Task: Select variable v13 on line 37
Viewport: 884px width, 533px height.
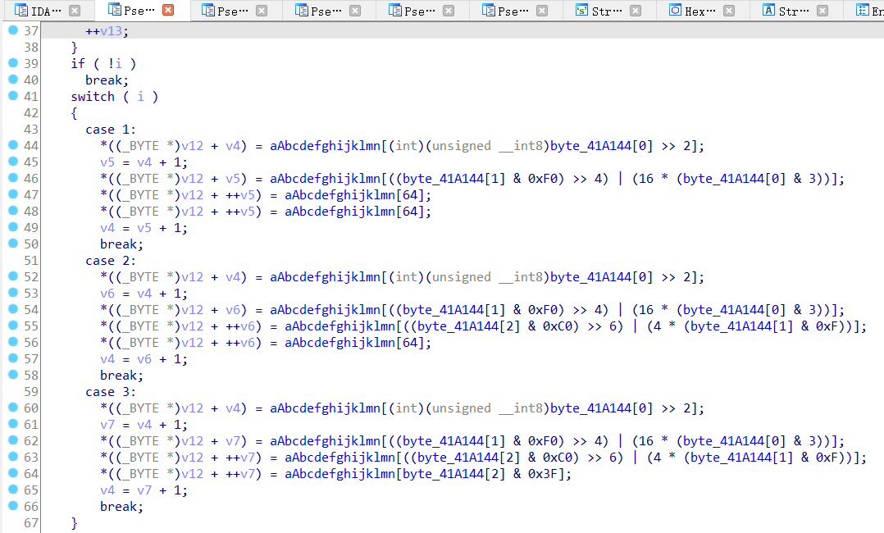Action: [114, 30]
